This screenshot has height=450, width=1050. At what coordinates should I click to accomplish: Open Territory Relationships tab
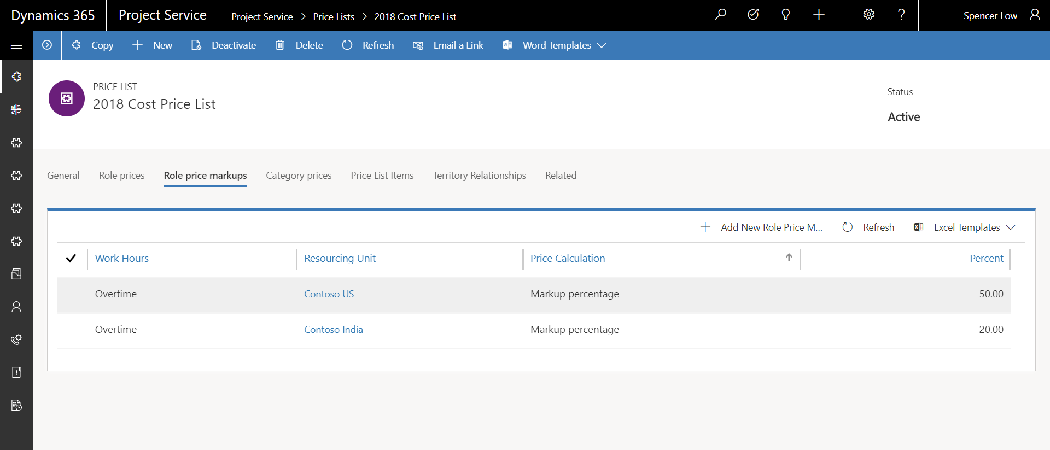tap(479, 176)
